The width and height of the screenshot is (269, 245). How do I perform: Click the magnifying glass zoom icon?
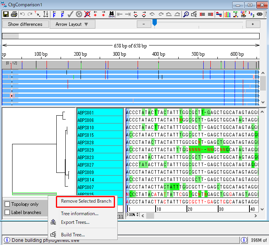186,14
